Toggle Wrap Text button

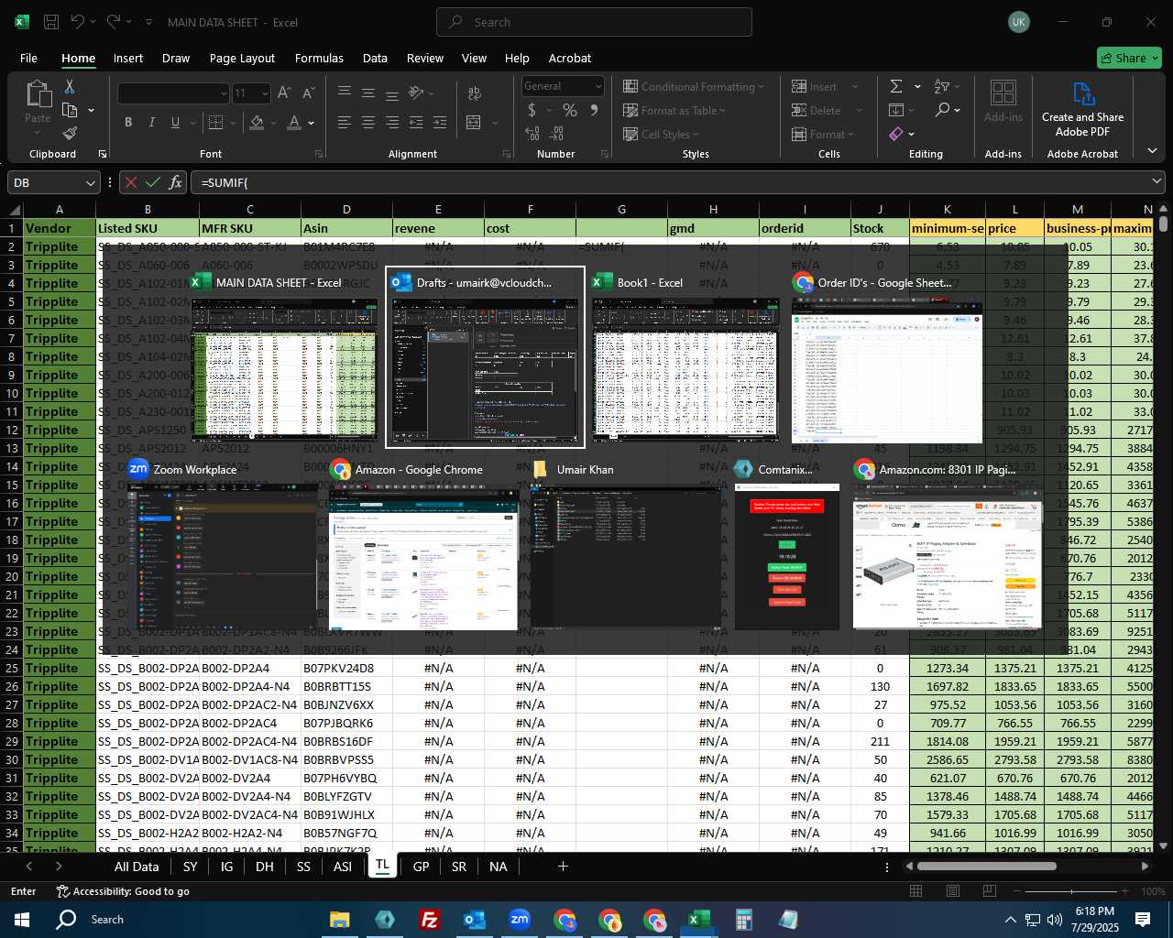pos(475,93)
